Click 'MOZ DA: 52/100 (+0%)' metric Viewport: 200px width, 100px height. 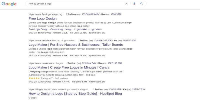pos(40,55)
